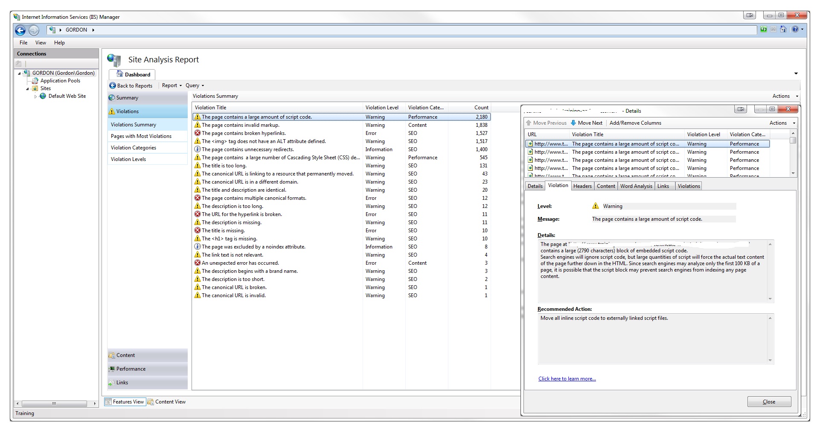The image size is (817, 424).
Task: Click the Site Analysis Report header icon
Action: pos(114,60)
